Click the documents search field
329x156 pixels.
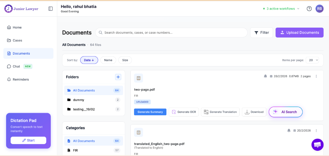click(x=173, y=32)
